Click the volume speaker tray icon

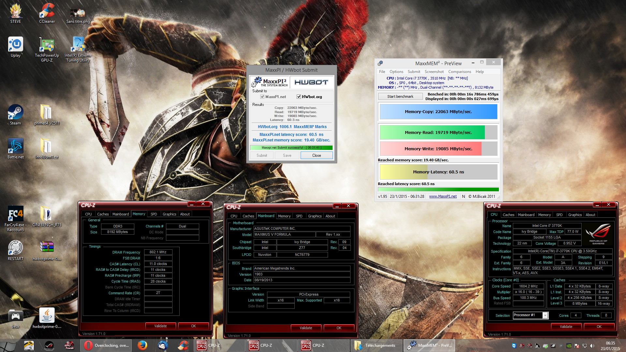pos(592,346)
